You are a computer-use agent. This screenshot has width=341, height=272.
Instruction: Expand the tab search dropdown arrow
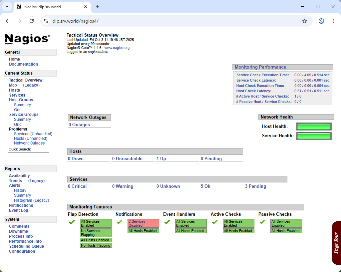[7, 7]
